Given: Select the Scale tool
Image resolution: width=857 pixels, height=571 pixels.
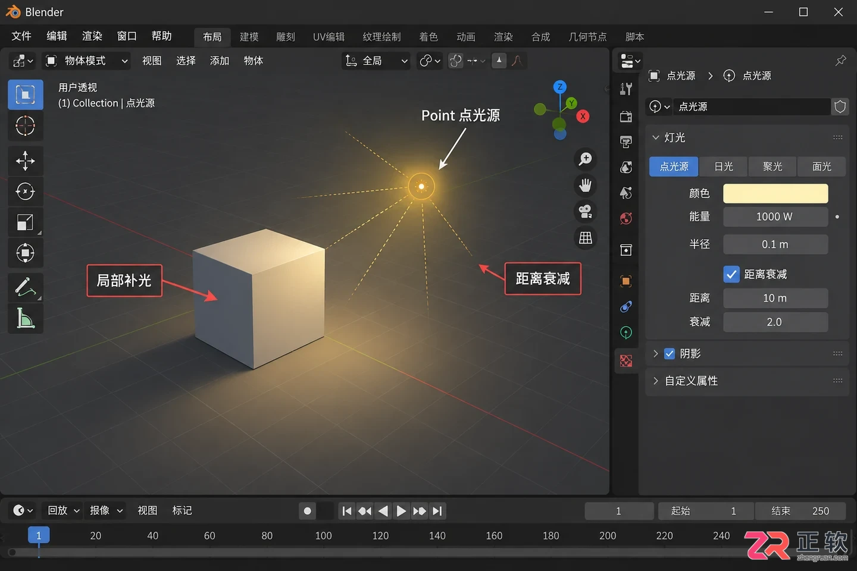Looking at the screenshot, I should pos(25,222).
